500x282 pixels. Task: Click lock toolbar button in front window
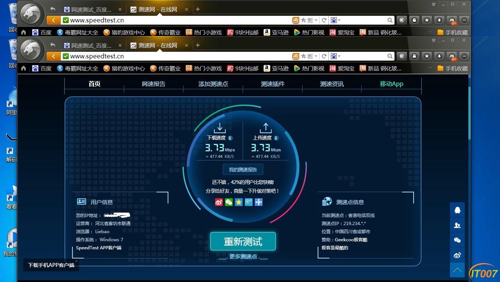[414, 56]
